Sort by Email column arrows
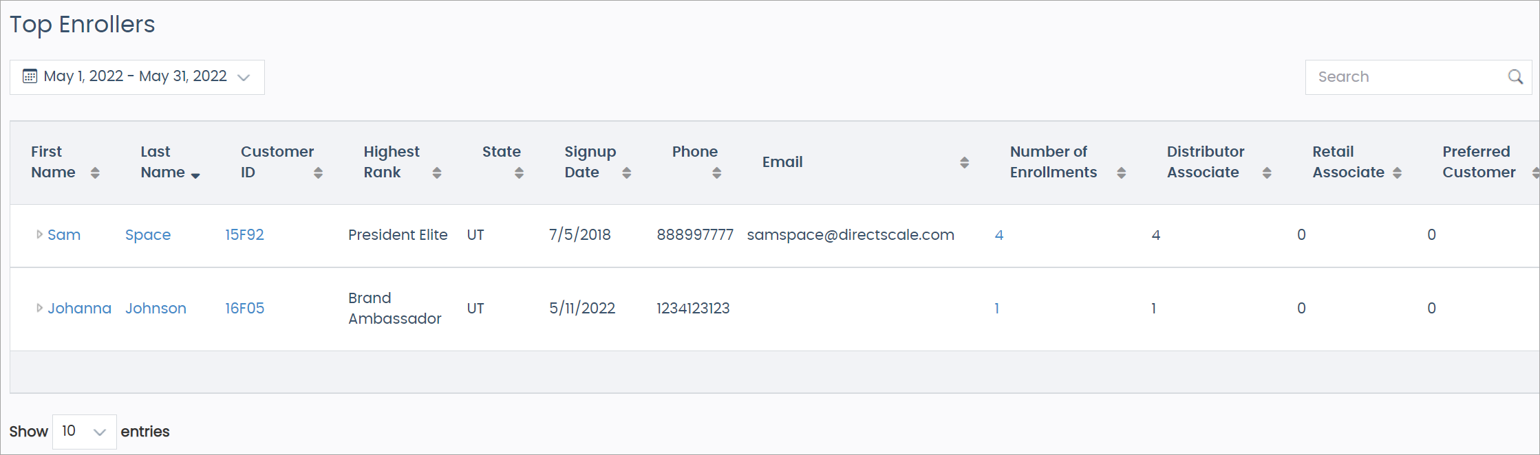This screenshot has height=455, width=1540. 965,163
